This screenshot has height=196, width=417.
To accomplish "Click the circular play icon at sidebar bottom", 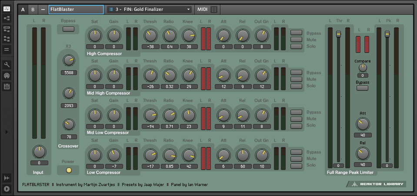I will (x=7, y=189).
